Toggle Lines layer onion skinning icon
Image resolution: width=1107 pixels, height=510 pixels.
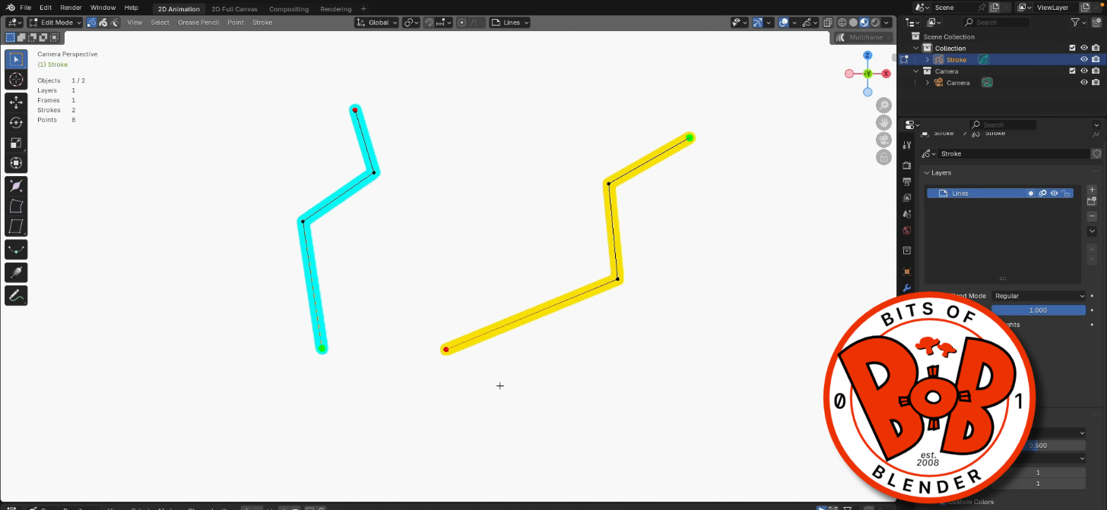click(x=1042, y=194)
